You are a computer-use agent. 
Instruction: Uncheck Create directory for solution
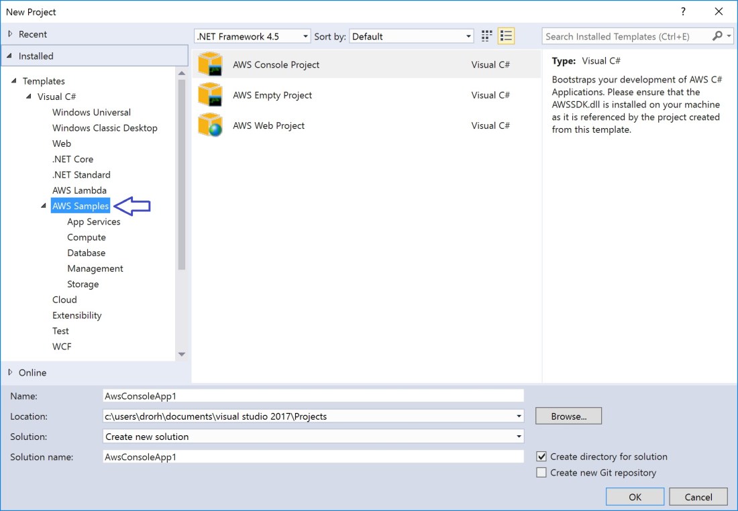pos(541,457)
